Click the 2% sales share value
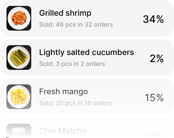The image size is (174, 138). [x=157, y=59]
